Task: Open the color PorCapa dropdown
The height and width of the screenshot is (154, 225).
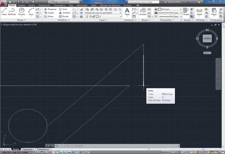Action: [170, 9]
